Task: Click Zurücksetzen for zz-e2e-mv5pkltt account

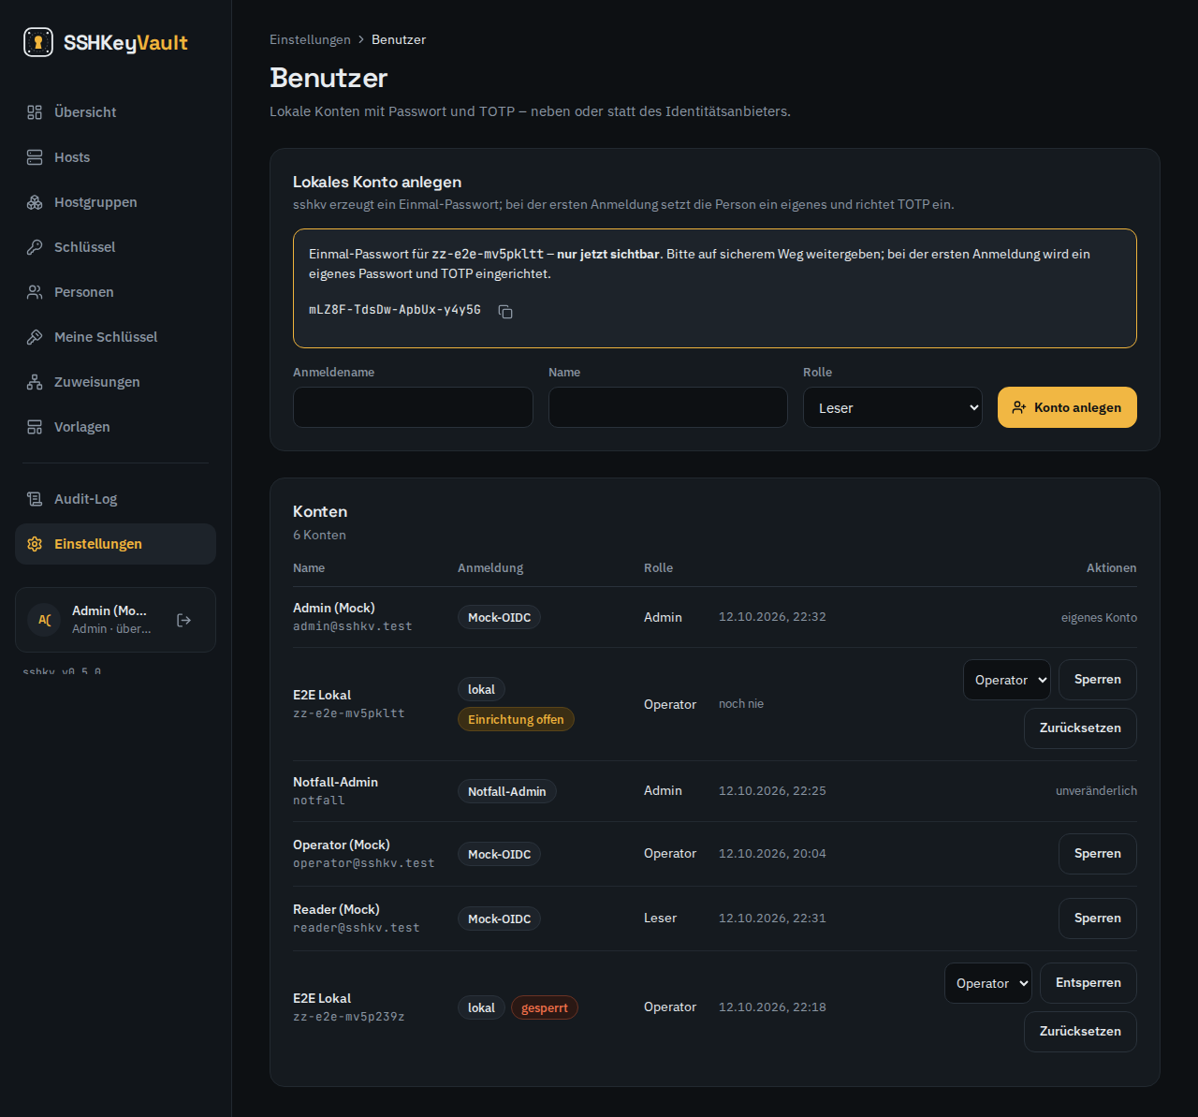Action: (x=1080, y=728)
